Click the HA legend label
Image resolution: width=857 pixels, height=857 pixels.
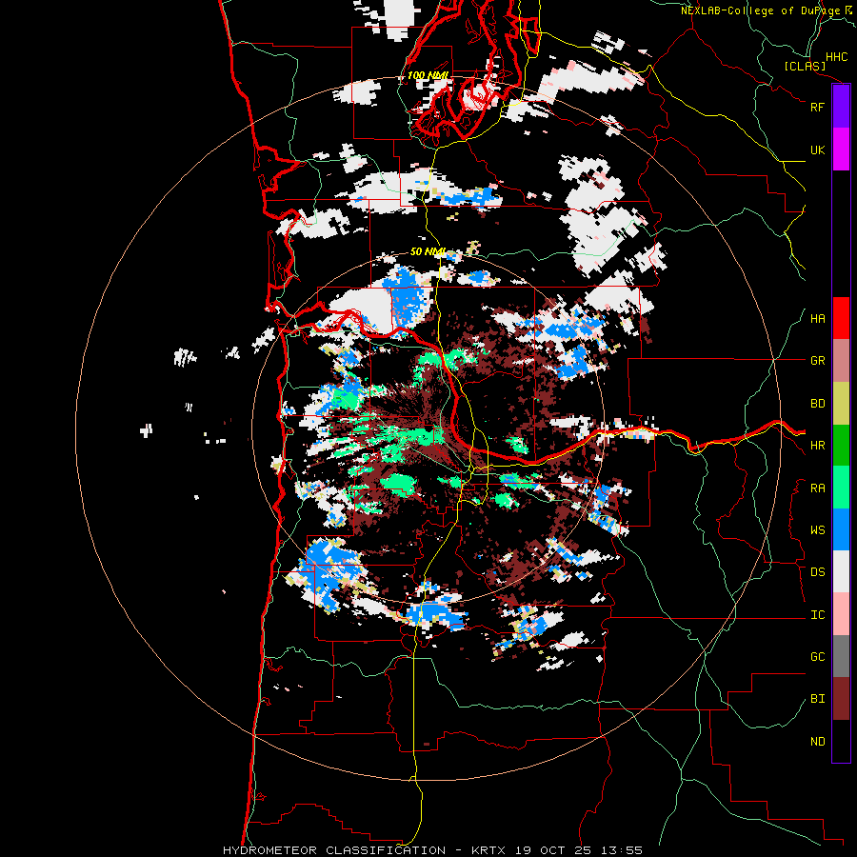coord(817,319)
